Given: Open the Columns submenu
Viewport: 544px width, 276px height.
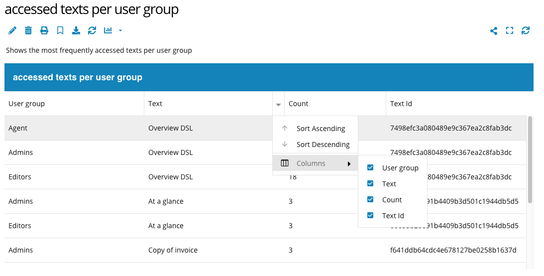Looking at the screenshot, I should pos(315,163).
